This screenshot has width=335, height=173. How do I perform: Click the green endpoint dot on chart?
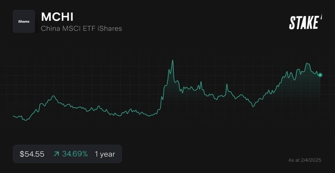(320, 75)
